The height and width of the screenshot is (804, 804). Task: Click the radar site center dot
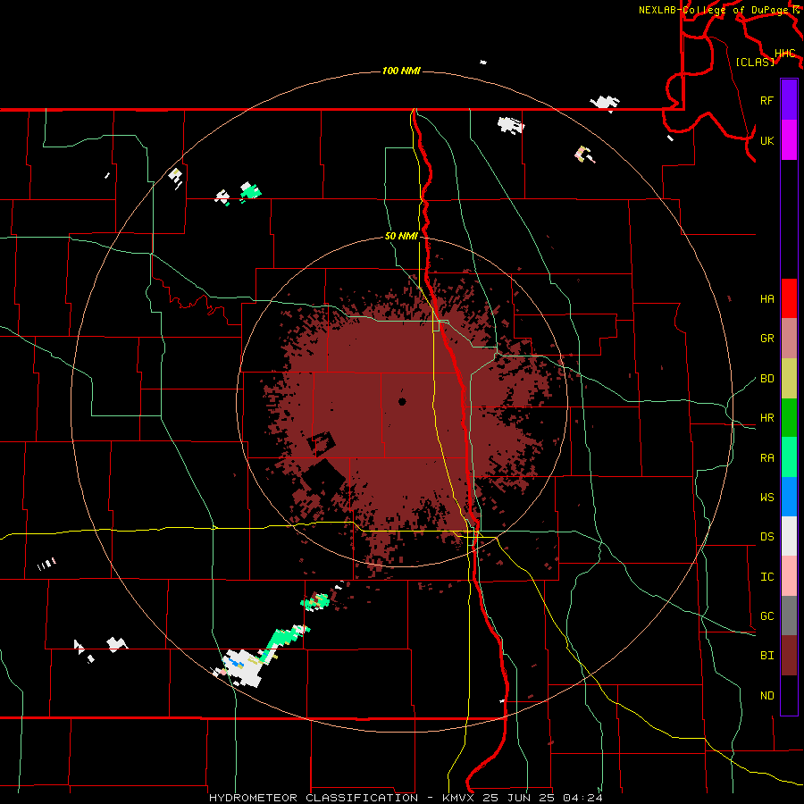coord(402,401)
